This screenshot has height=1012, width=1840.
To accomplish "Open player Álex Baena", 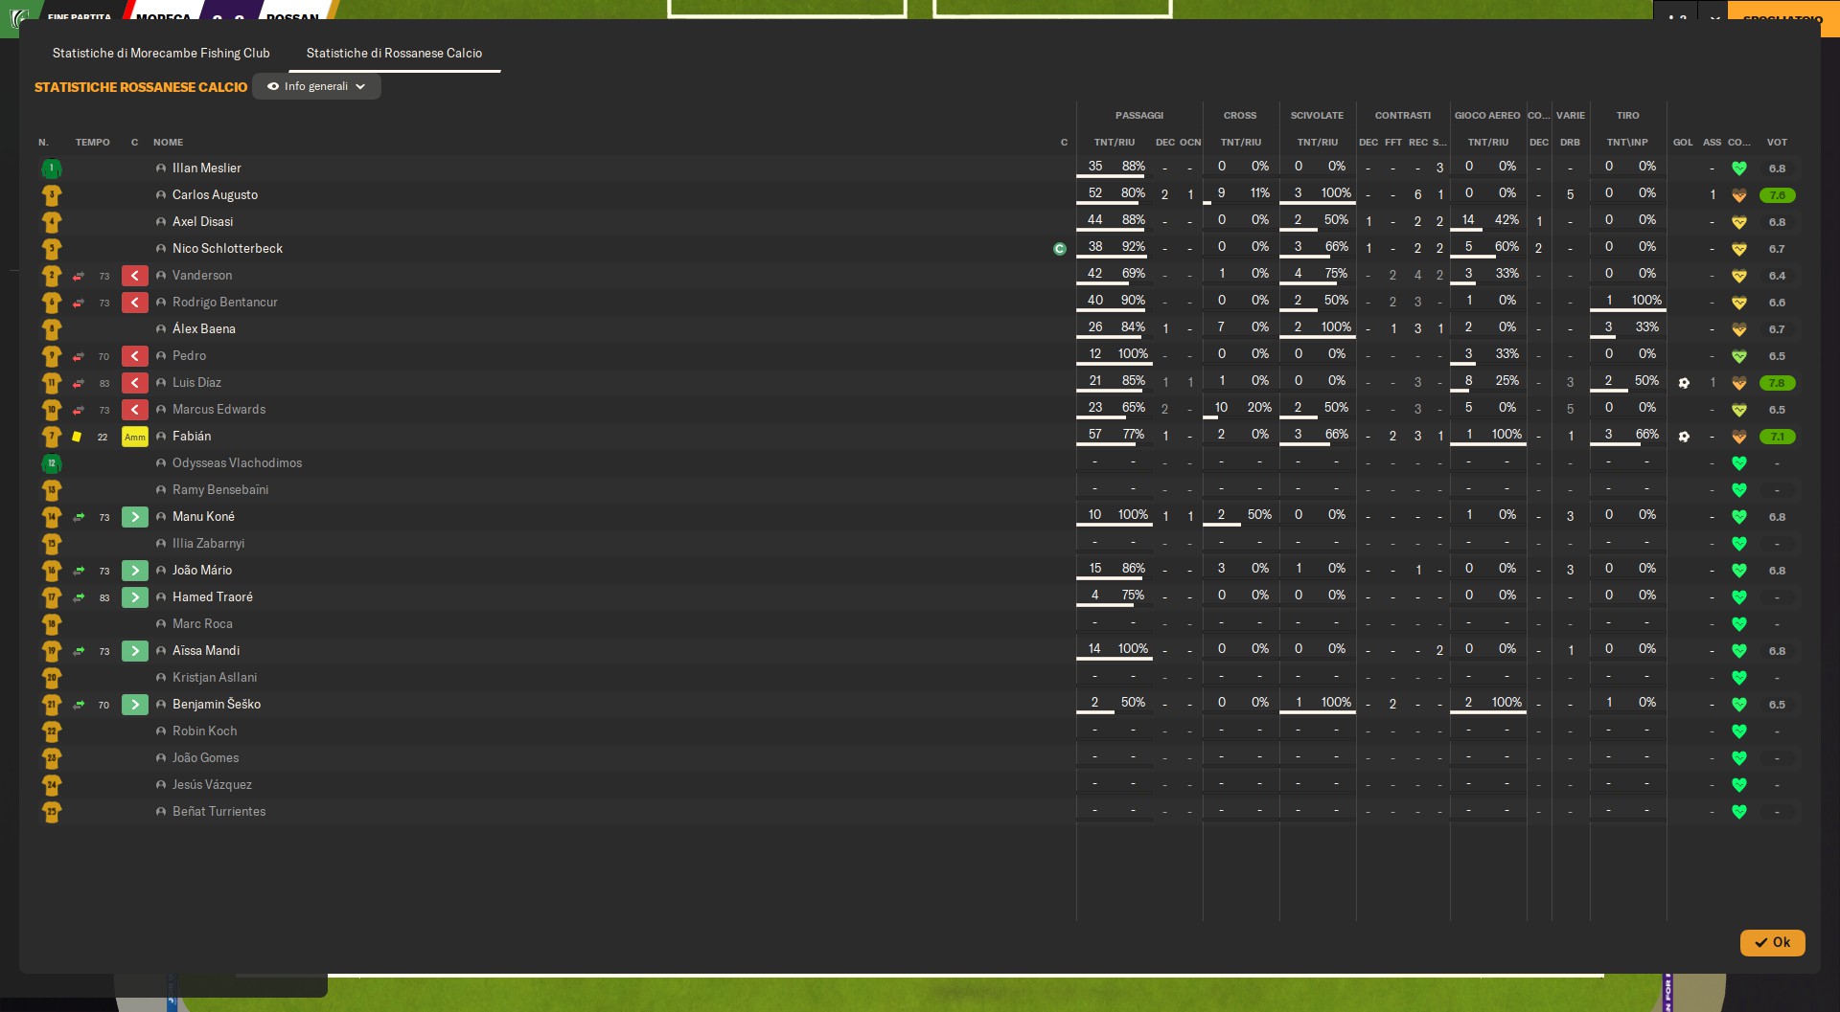I will (204, 329).
